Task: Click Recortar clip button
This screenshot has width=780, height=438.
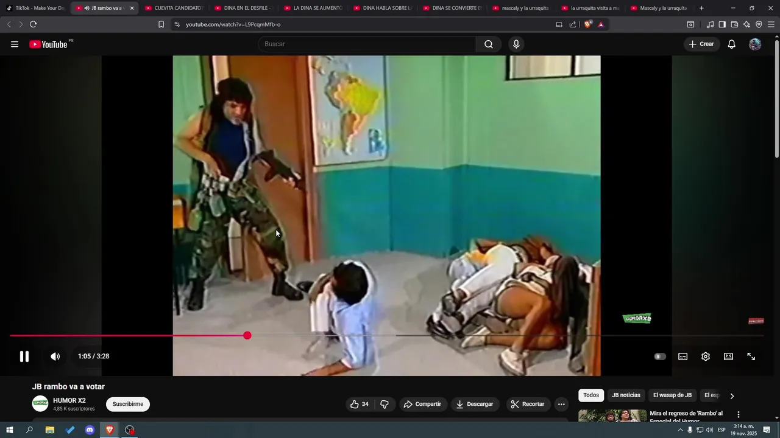Action: tap(528, 404)
